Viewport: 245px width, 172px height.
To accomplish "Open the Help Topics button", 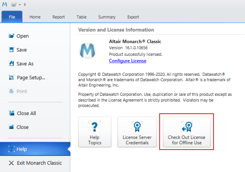I will tap(95, 132).
